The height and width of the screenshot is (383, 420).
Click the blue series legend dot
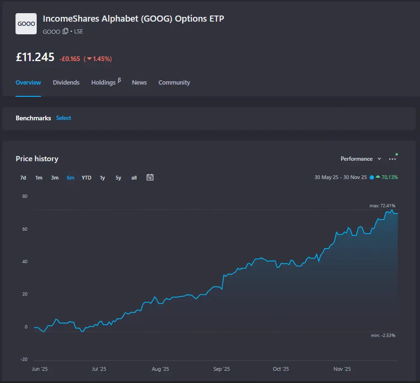pyautogui.click(x=372, y=178)
